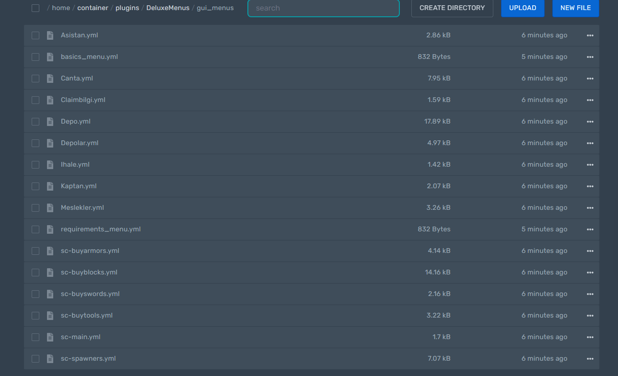Tick the checkbox for Depolar.yml
618x376 pixels.
(35, 143)
